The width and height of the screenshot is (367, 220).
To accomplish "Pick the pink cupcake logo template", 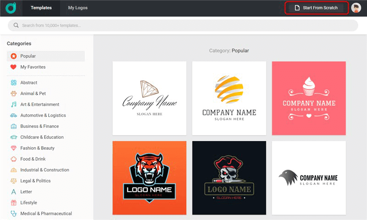I will pos(309,98).
